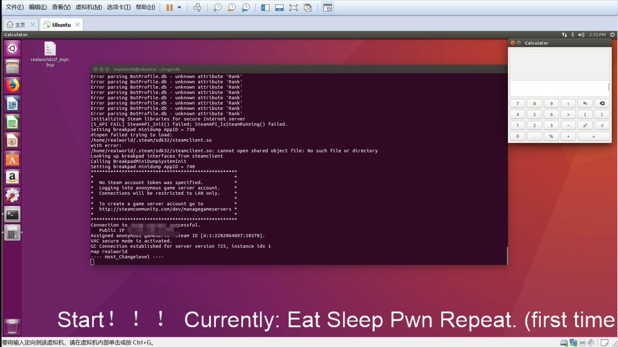Viewport: 618px width, 347px height.
Task: Open the Amazon launcher icon
Action: coord(12,177)
